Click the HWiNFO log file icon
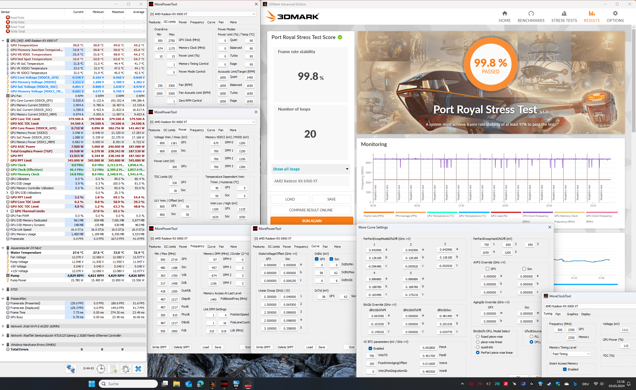The width and height of the screenshot is (636, 390). 113,369
